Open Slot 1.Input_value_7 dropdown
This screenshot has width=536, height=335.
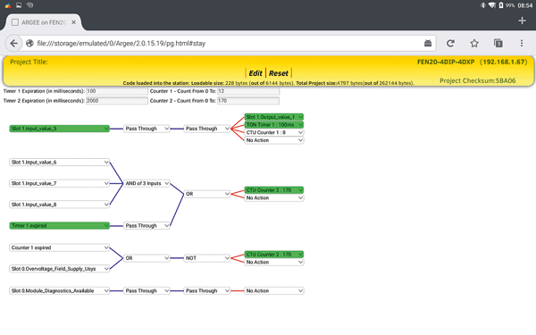click(60, 183)
